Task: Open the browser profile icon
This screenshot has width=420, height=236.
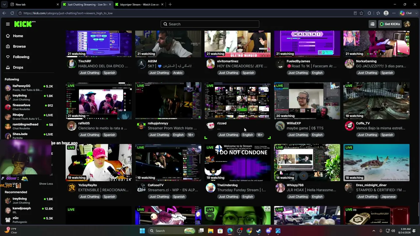Action: click(386, 13)
